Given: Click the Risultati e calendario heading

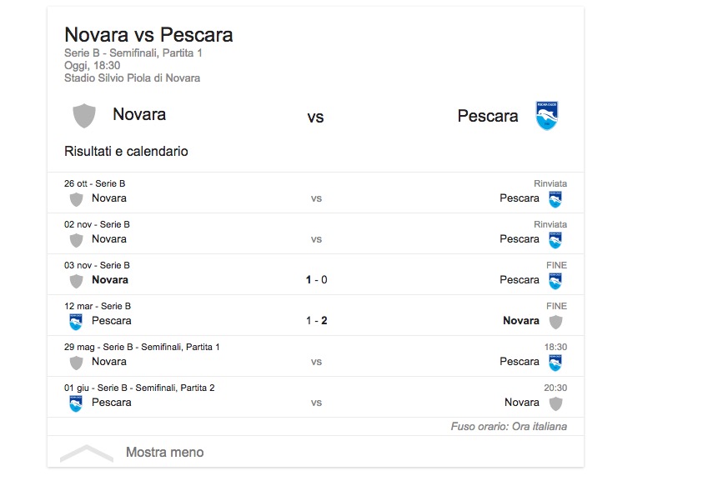Looking at the screenshot, I should (x=126, y=152).
